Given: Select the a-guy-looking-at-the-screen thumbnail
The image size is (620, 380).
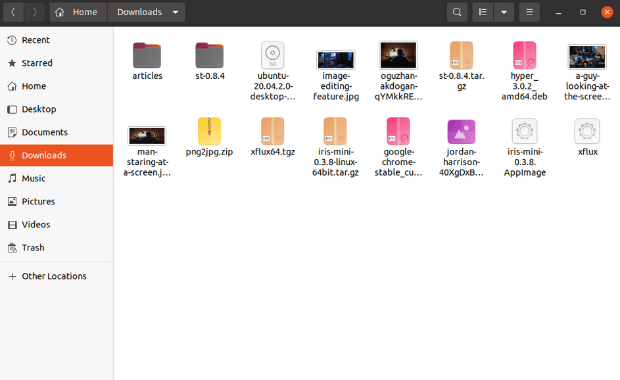Looking at the screenshot, I should 587,57.
